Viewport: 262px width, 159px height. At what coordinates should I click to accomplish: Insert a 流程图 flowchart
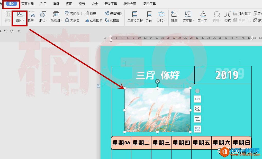[x=112, y=20]
